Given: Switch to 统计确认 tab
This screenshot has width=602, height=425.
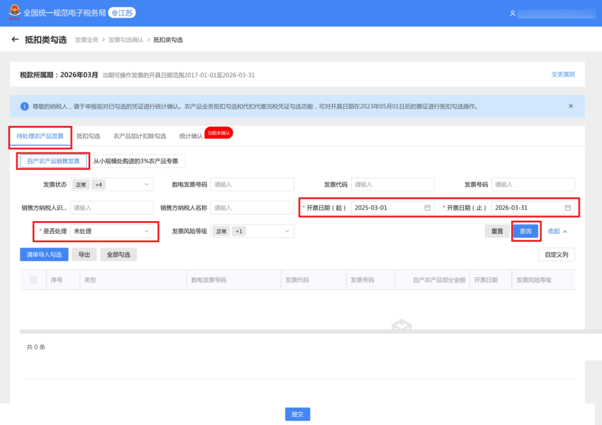Looking at the screenshot, I should [x=191, y=136].
